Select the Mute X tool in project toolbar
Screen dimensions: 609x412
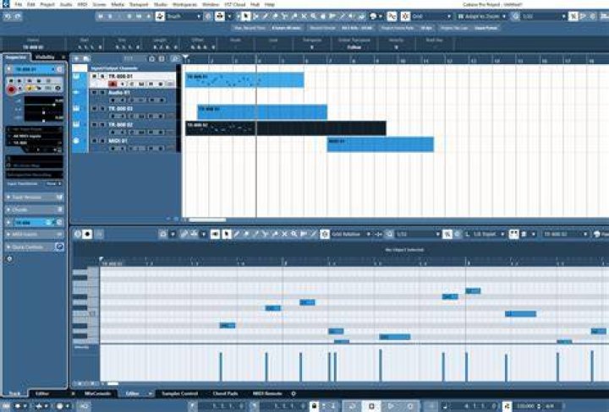click(304, 16)
